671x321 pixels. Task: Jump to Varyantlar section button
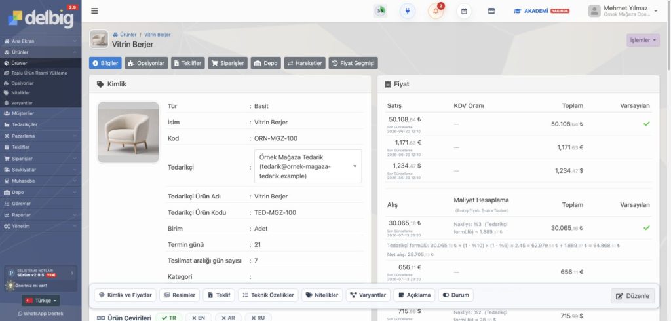click(x=368, y=295)
